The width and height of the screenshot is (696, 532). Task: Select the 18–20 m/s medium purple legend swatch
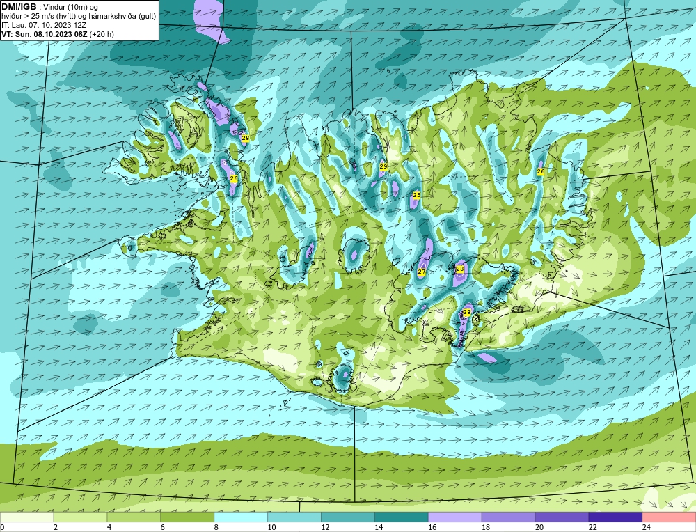tap(508, 517)
